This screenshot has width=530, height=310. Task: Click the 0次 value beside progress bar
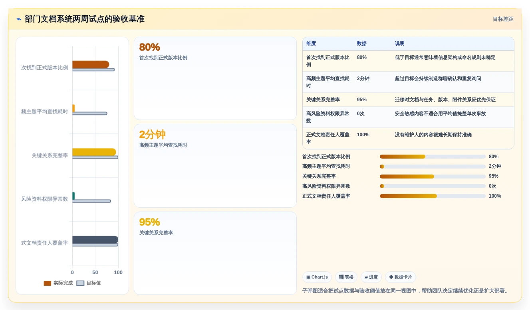[492, 186]
